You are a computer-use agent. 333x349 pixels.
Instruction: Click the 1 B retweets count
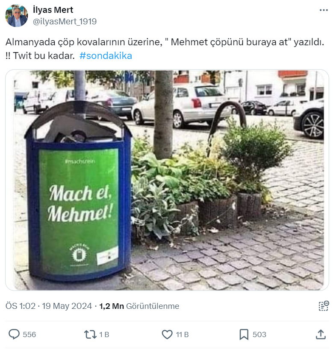click(104, 334)
